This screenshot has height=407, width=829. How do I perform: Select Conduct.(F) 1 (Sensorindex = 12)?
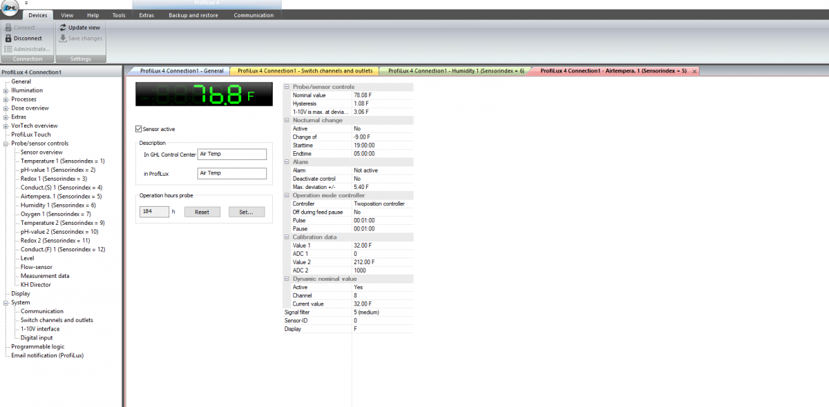63,249
